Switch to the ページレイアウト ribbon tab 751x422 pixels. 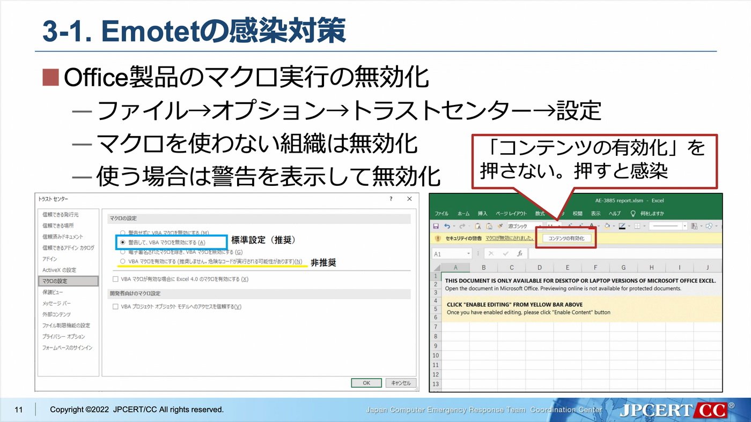(x=511, y=213)
